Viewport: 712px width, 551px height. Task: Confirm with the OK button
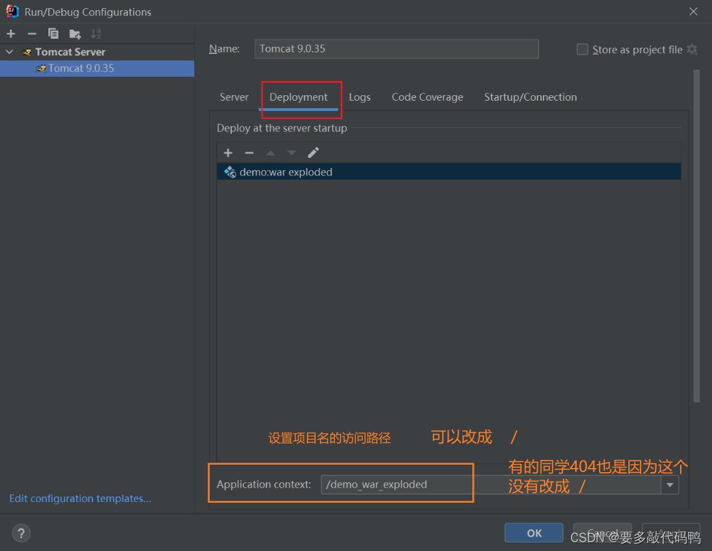pyautogui.click(x=534, y=533)
